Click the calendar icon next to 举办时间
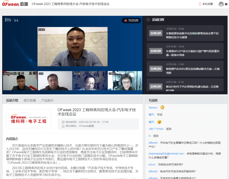This screenshot has height=179, width=229. pos(63,122)
